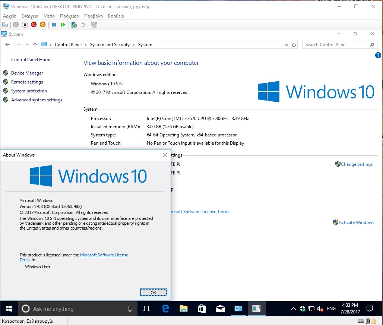Open the Πρόχειρο menu
The image size is (383, 325).
coord(69,16)
